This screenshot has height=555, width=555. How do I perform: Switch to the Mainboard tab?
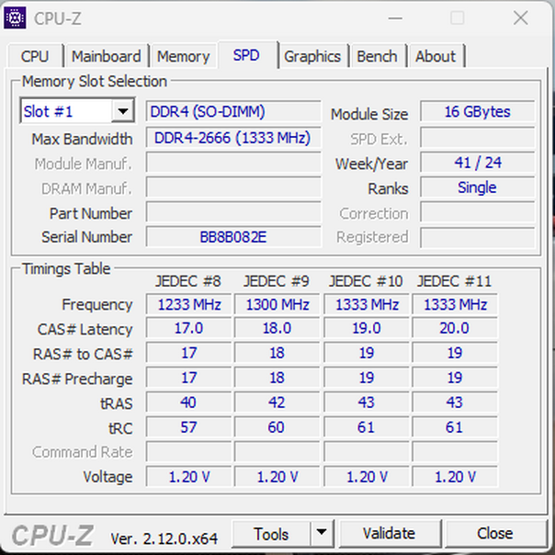pyautogui.click(x=107, y=56)
